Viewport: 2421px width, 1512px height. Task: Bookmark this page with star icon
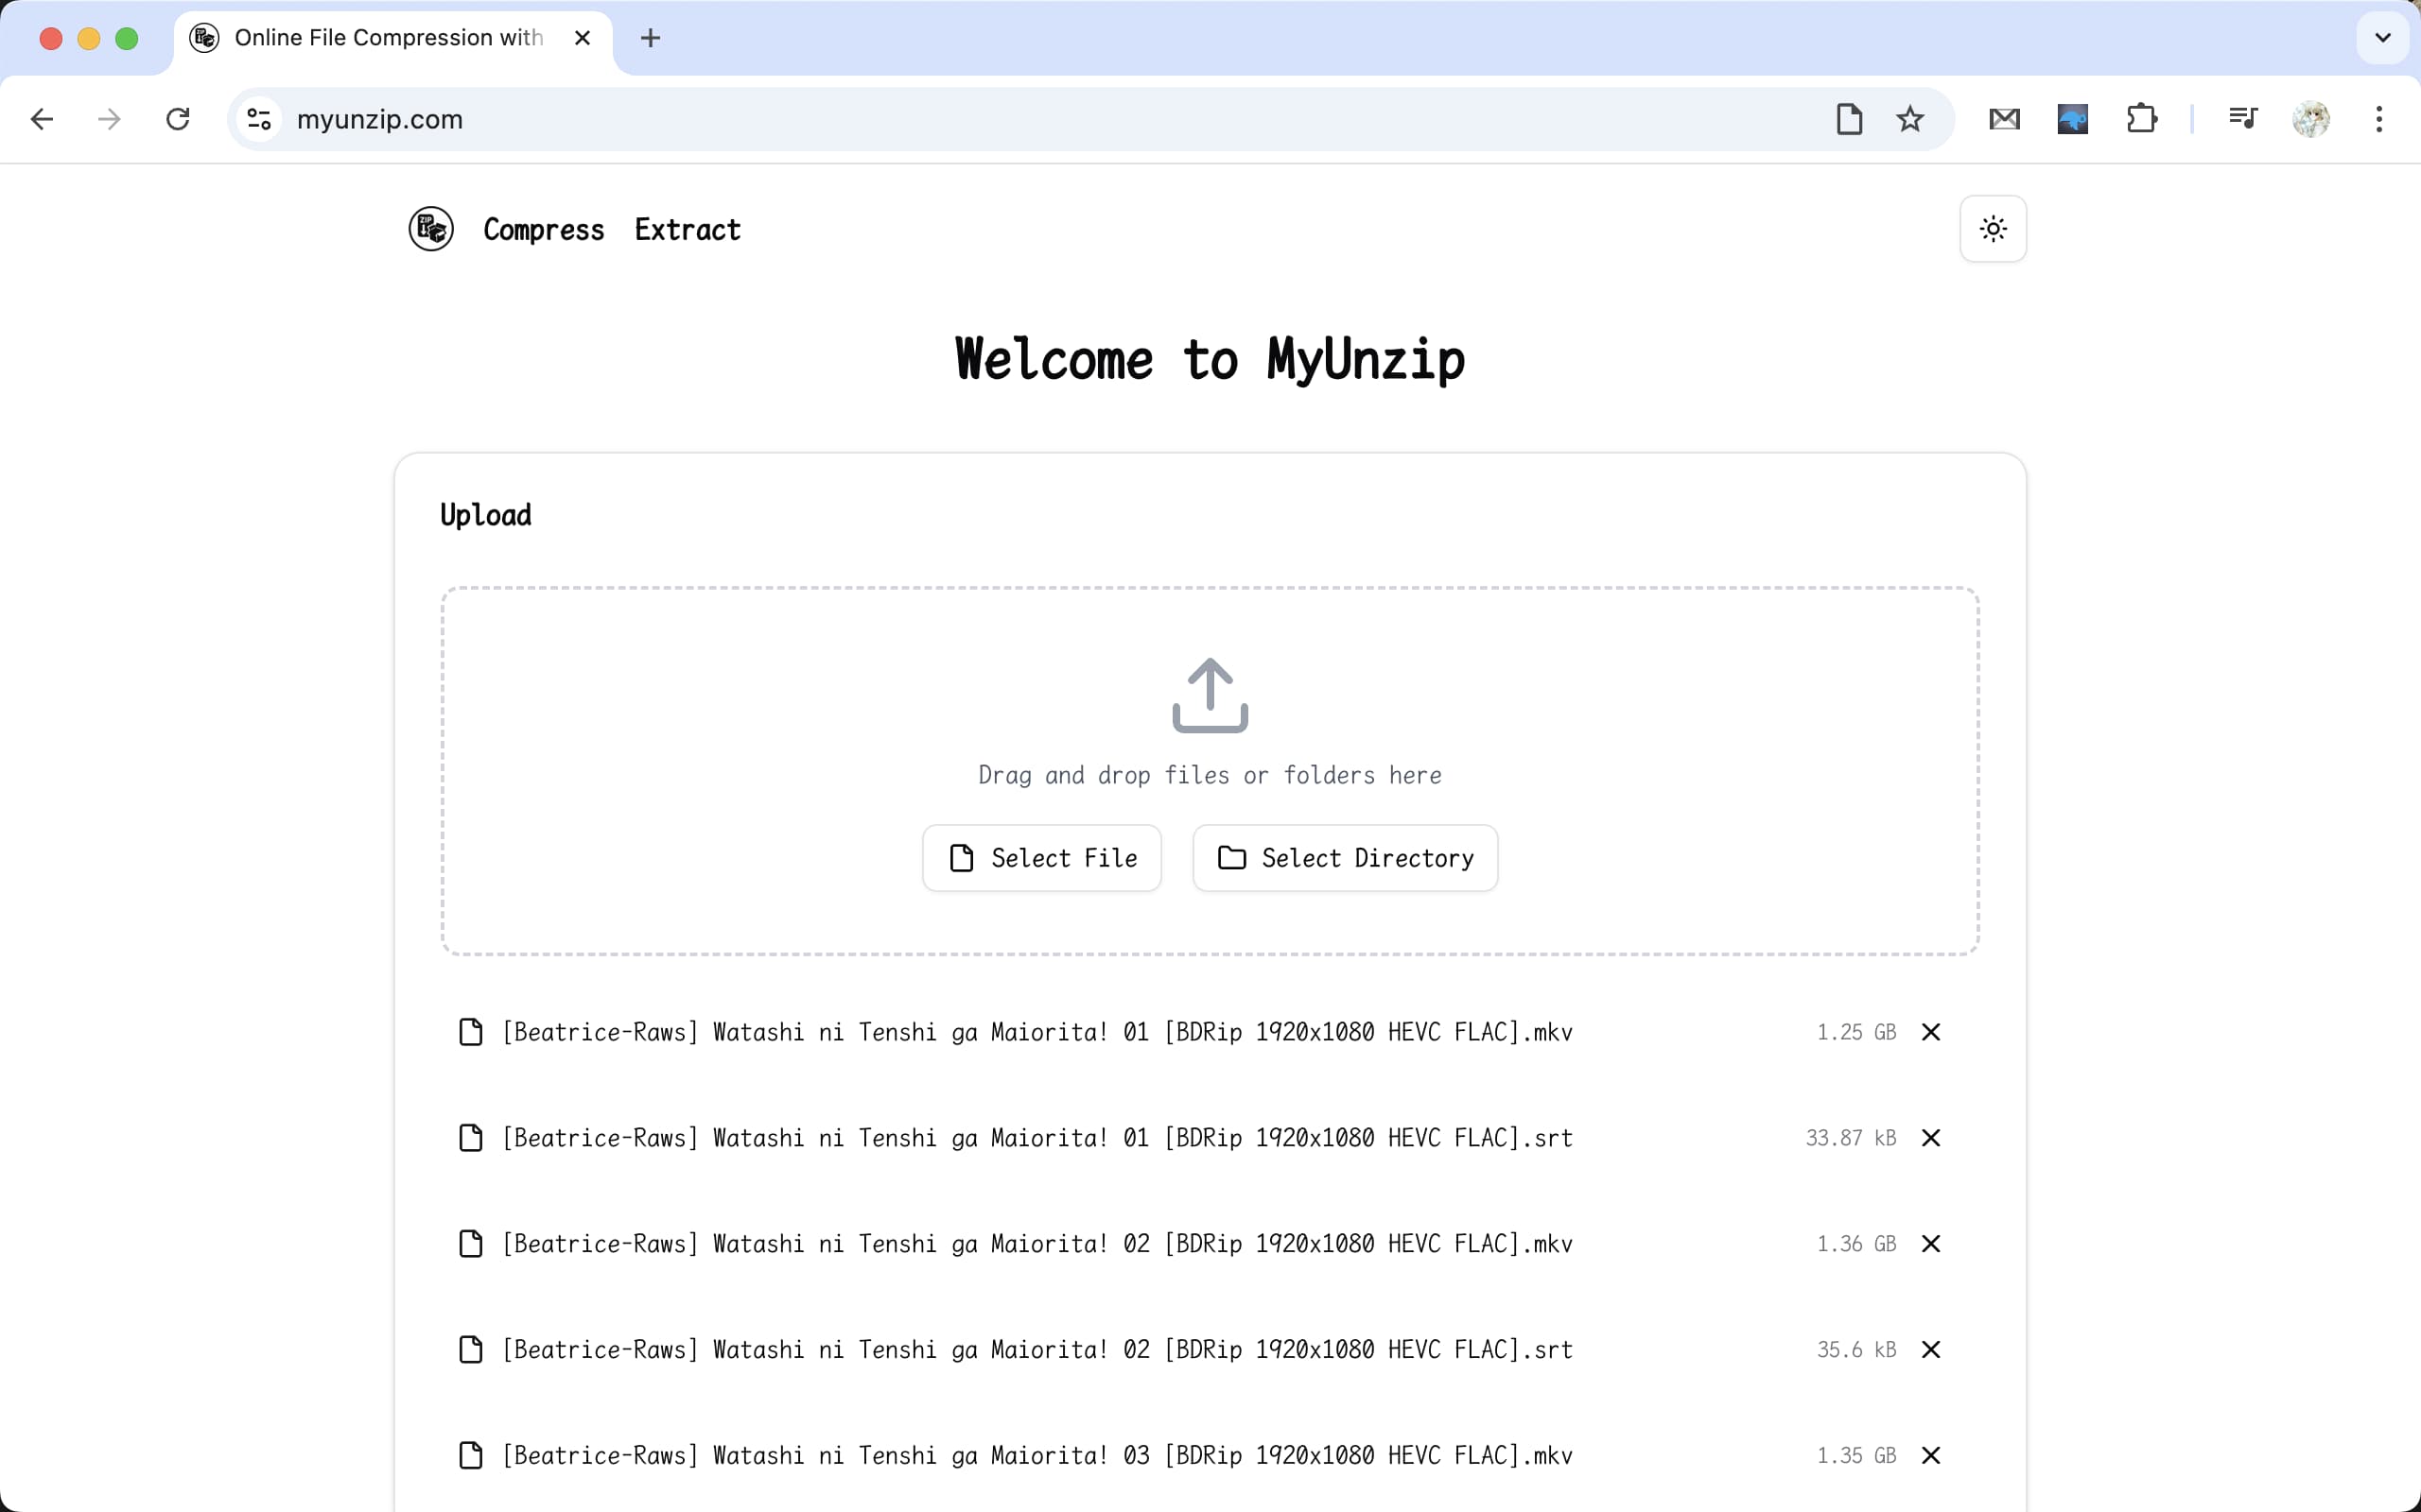click(1909, 119)
